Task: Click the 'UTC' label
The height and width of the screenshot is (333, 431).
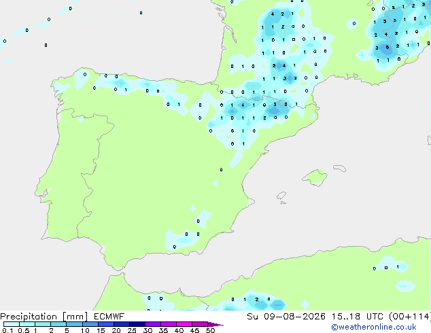Action: pyautogui.click(x=375, y=317)
